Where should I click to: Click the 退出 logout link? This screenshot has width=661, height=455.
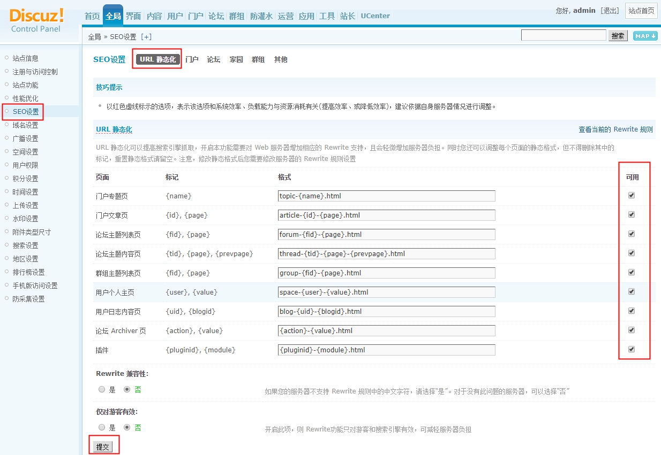[x=610, y=11]
